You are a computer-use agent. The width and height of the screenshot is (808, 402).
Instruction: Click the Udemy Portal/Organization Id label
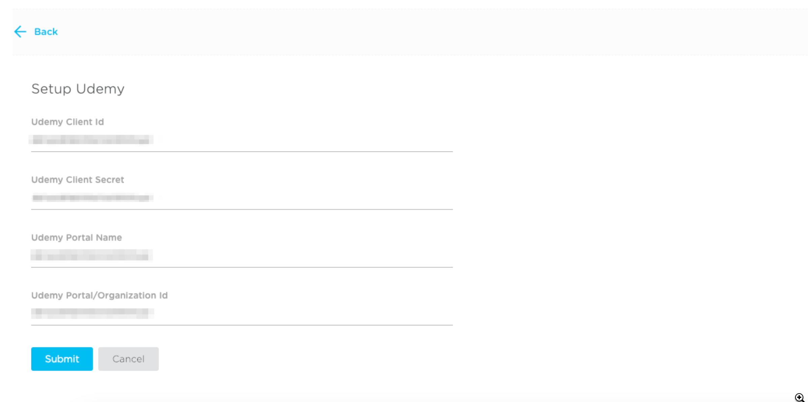point(99,295)
